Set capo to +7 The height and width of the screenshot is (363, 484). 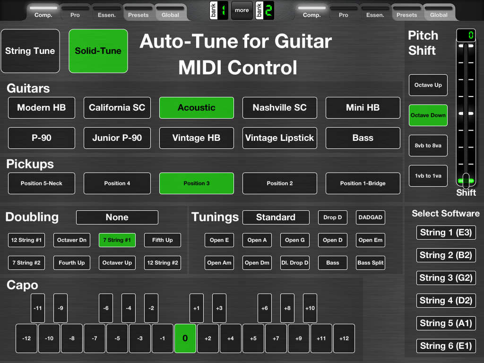(x=276, y=338)
